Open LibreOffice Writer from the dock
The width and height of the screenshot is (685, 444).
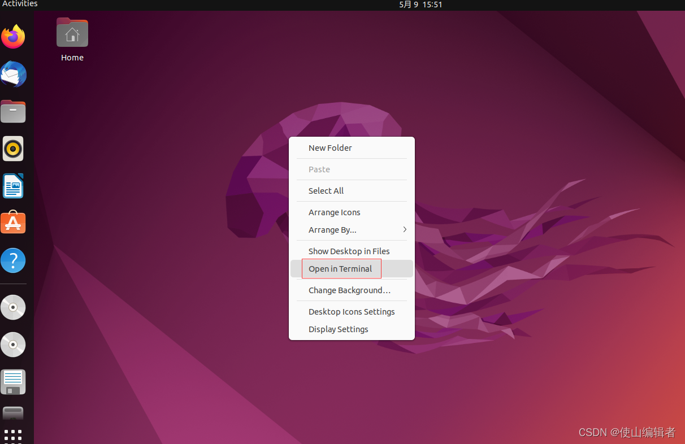pyautogui.click(x=13, y=186)
